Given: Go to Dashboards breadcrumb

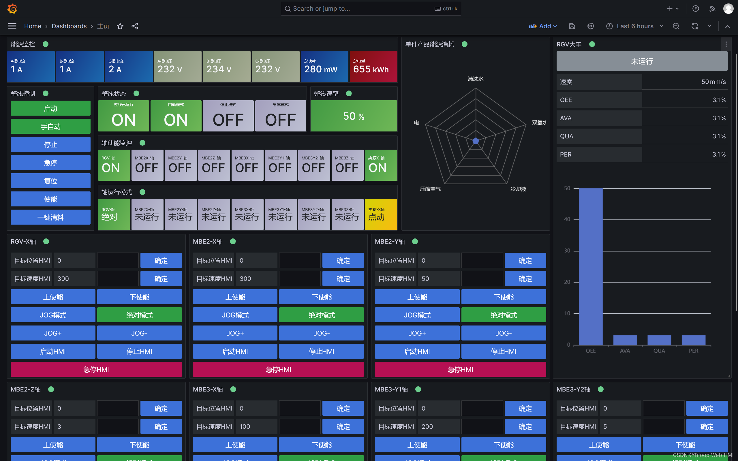Looking at the screenshot, I should 69,26.
